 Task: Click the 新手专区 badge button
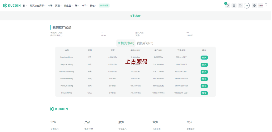104,6
